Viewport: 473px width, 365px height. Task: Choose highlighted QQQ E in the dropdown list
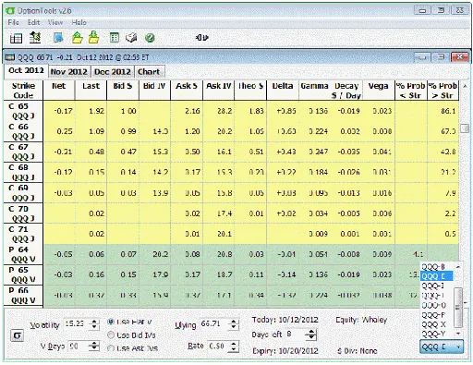click(x=436, y=276)
